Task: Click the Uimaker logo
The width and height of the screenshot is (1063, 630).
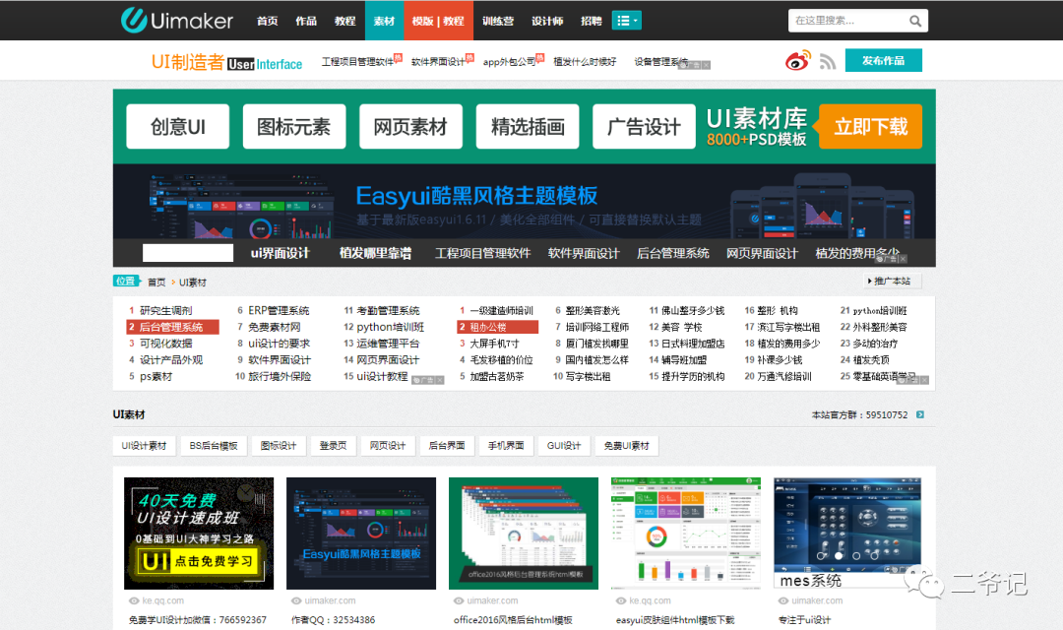Action: click(x=177, y=21)
